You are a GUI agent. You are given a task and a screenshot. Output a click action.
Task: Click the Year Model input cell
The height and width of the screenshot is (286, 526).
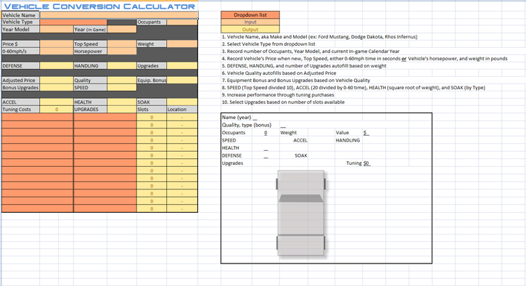pyautogui.click(x=57, y=30)
